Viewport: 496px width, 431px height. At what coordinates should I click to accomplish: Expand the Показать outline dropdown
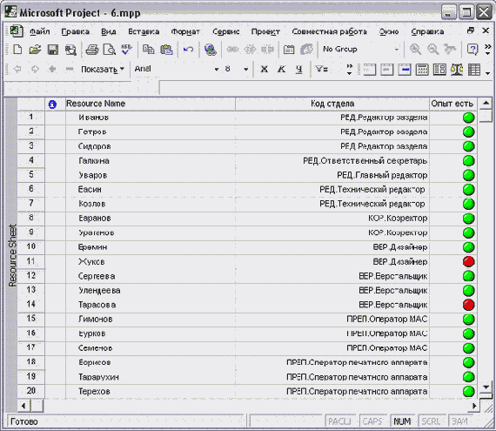[x=103, y=69]
